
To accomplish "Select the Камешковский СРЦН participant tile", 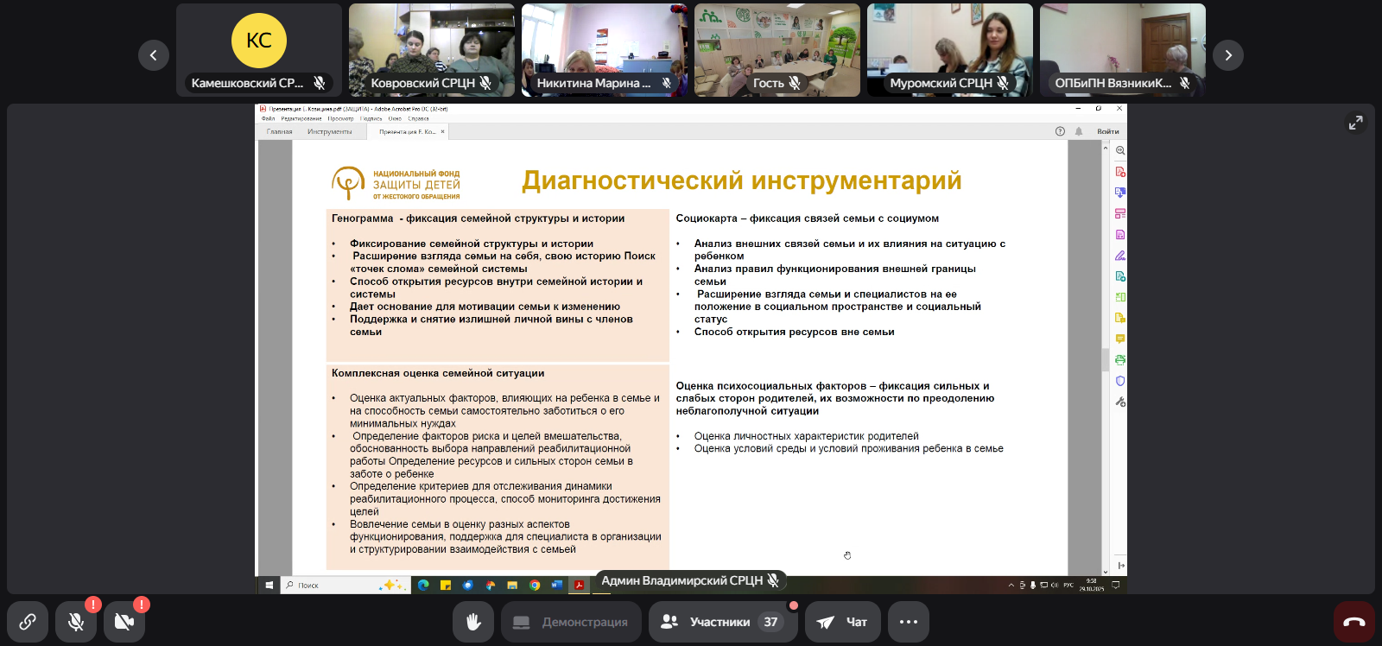I will tap(258, 49).
